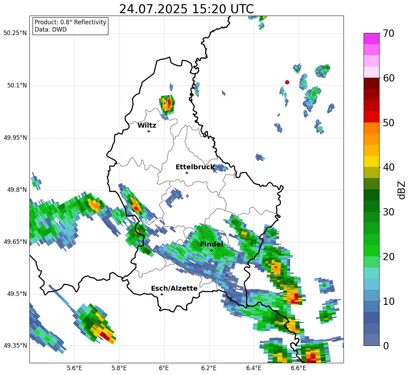Viewport: 410px width, 375px height.
Task: Click the 49.8°N latitude label
Action: [17, 190]
